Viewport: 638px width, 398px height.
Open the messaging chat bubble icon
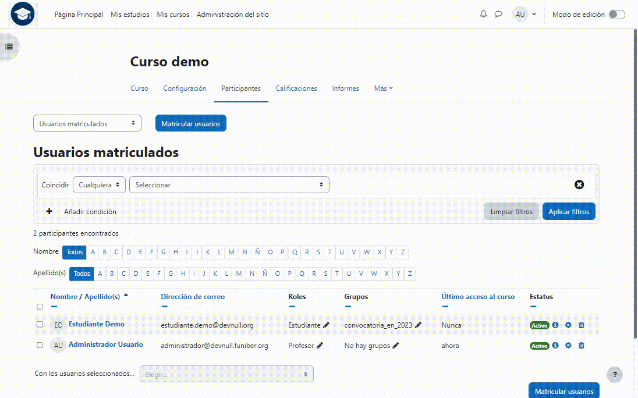[x=498, y=14]
